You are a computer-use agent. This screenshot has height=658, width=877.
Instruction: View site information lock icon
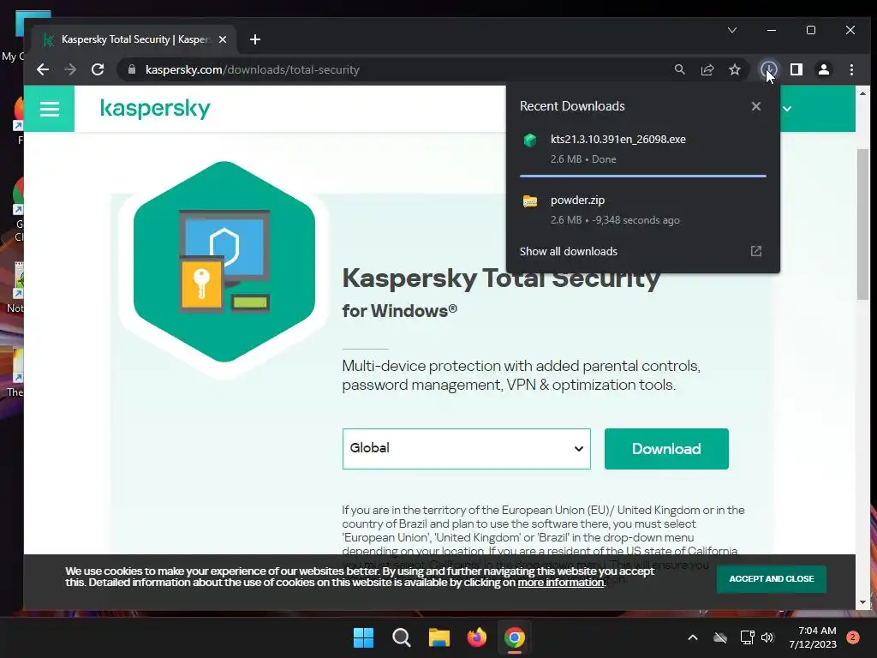tap(132, 69)
